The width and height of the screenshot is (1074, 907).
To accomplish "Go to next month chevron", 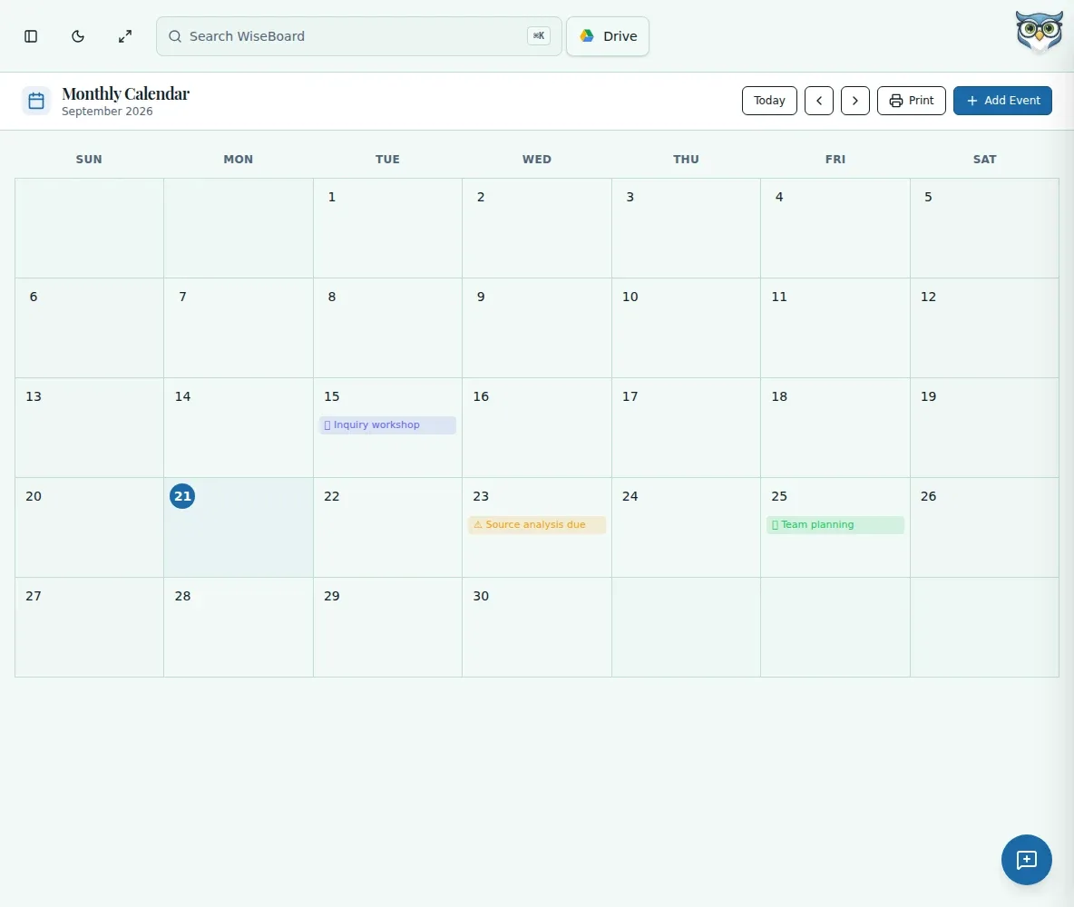I will (x=854, y=101).
